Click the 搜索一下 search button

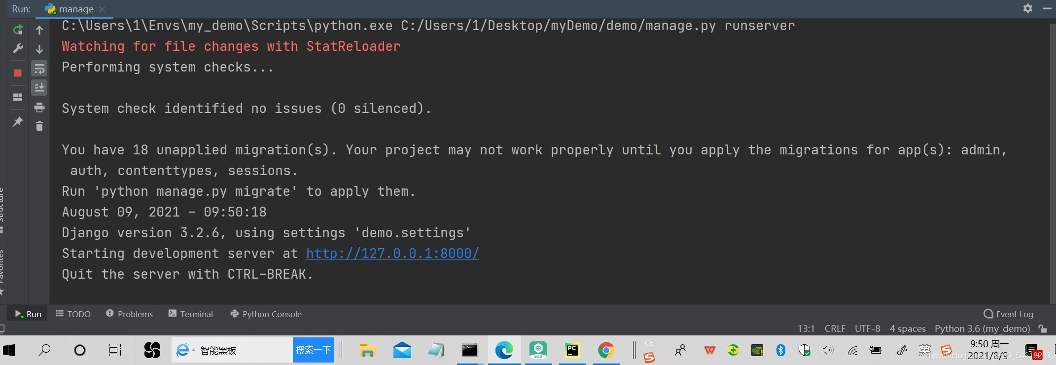pos(314,350)
